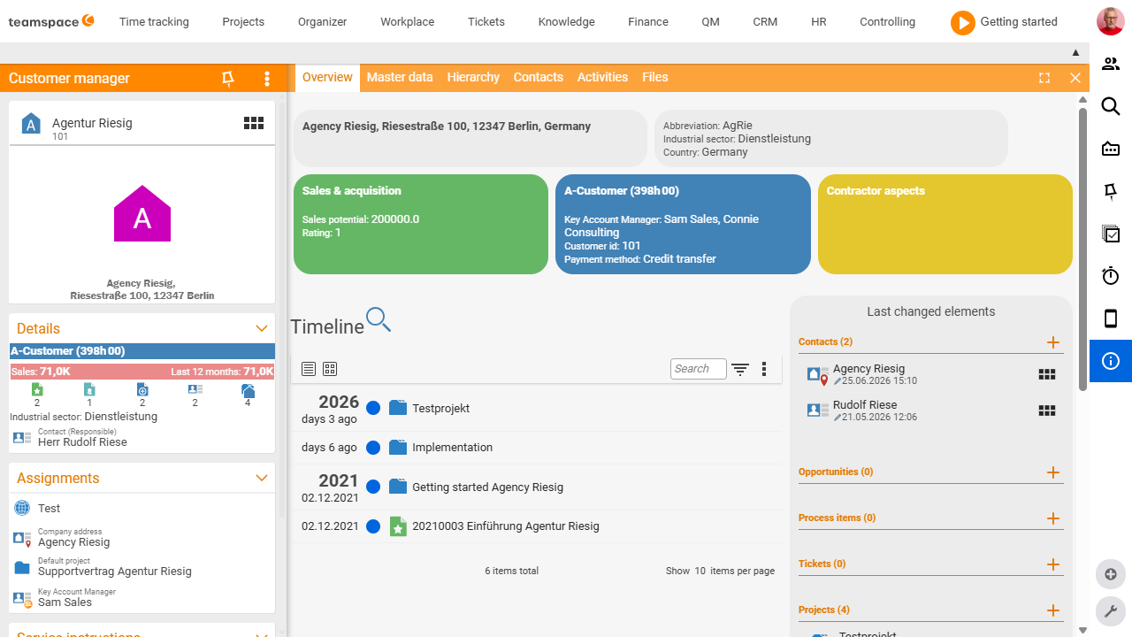
Task: Click the magenta Agency Riesig house logo
Action: [142, 213]
